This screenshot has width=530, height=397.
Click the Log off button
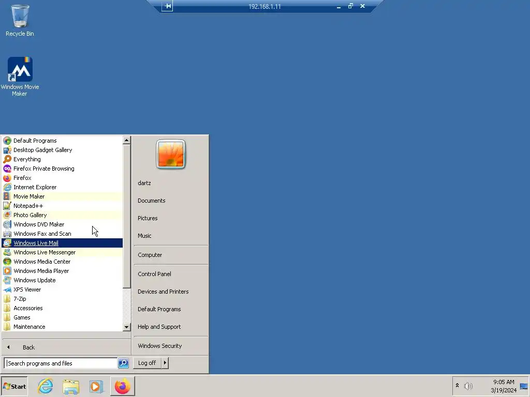point(147,363)
